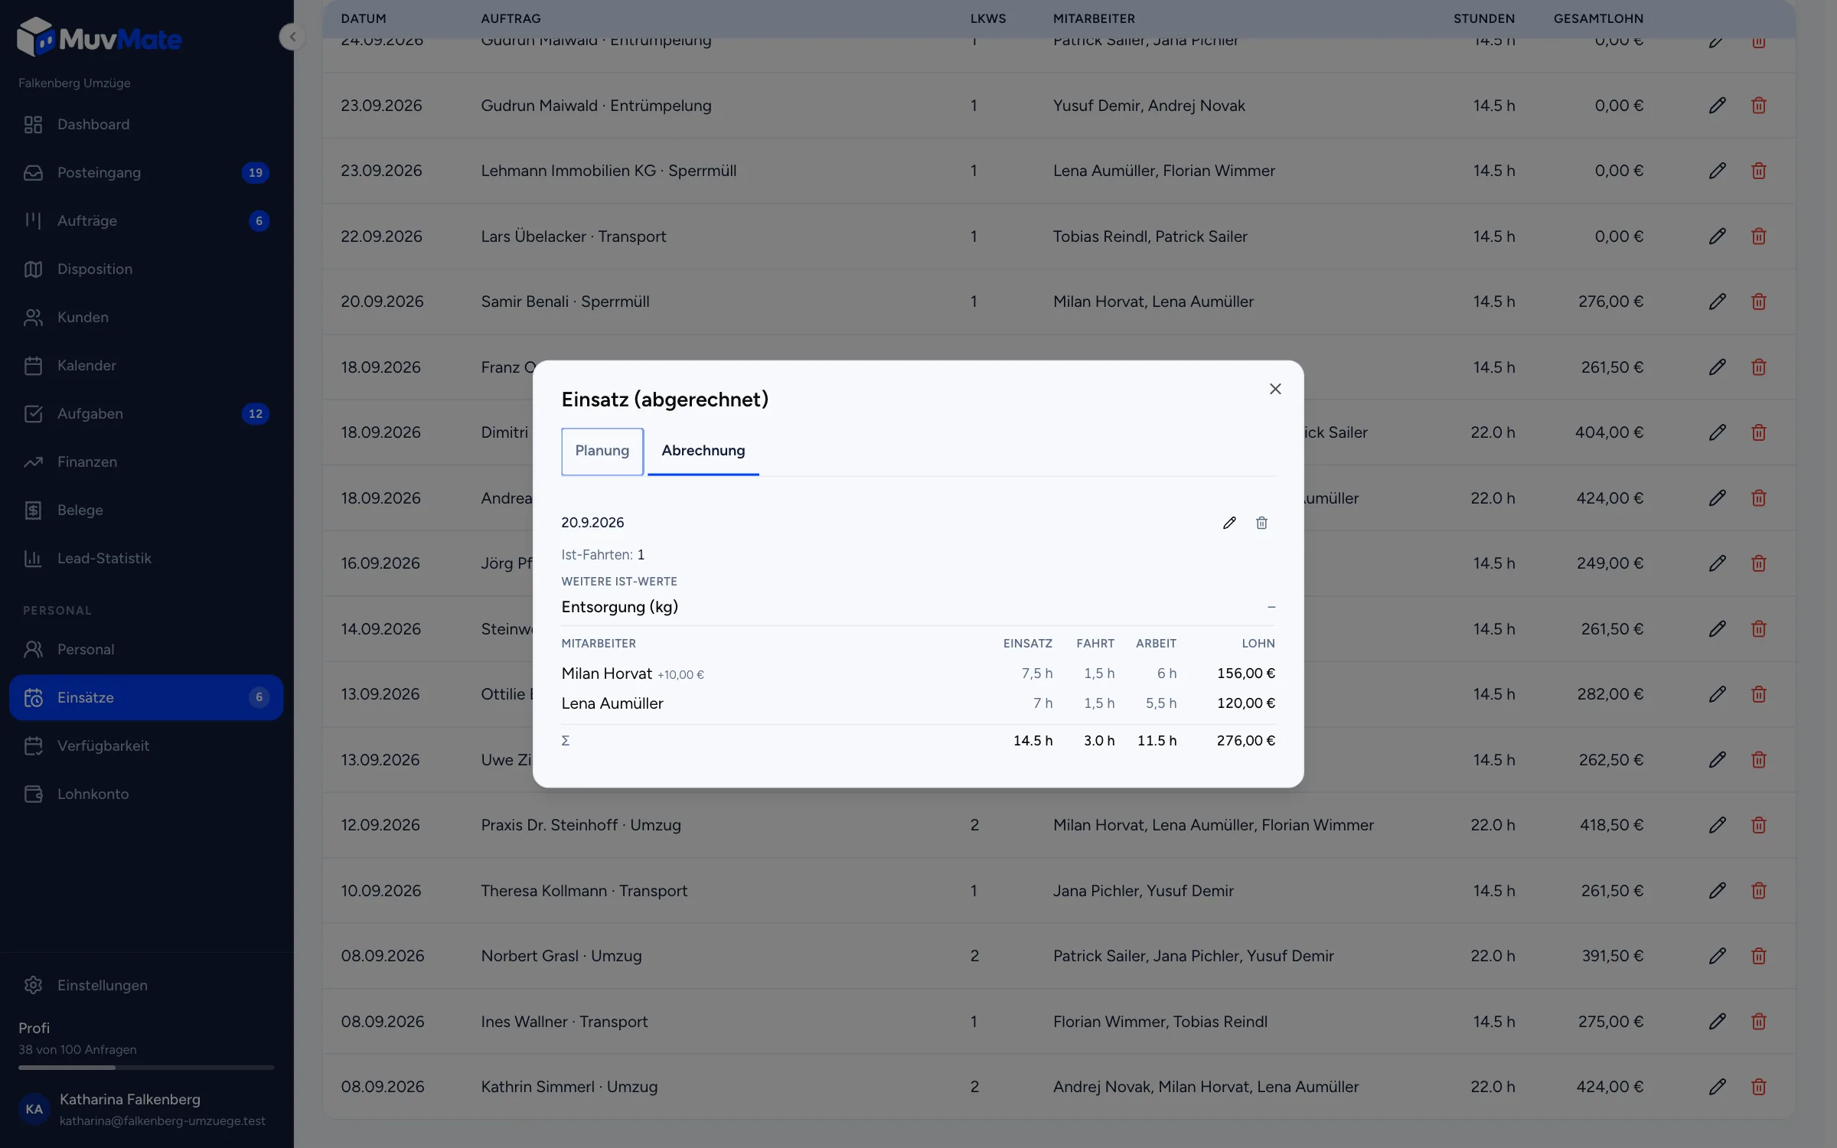Click the Lead-Statistik chart icon
This screenshot has height=1148, width=1837.
[33, 558]
